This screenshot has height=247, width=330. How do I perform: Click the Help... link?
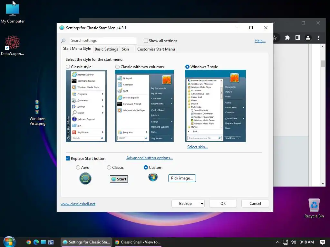(x=260, y=41)
